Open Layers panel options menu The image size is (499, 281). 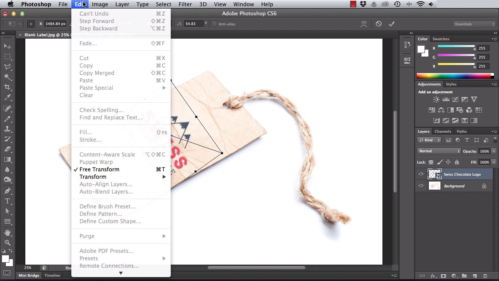494,132
